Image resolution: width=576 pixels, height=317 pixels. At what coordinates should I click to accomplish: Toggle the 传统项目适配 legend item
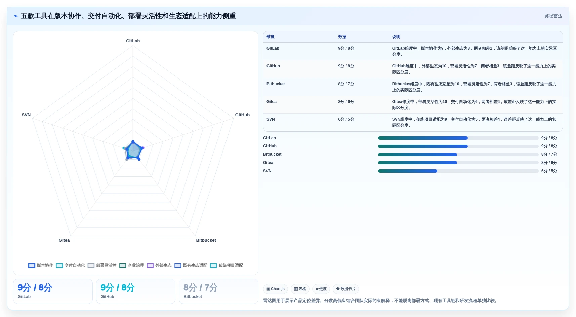(x=227, y=265)
